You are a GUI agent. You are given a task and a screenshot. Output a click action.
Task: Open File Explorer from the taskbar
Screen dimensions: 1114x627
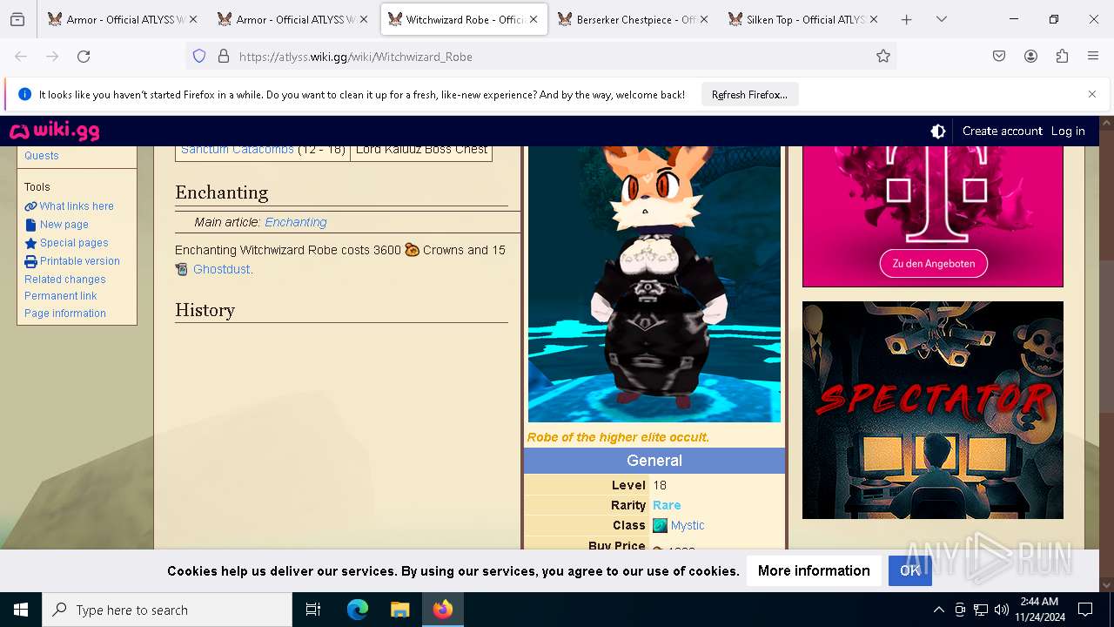(399, 610)
